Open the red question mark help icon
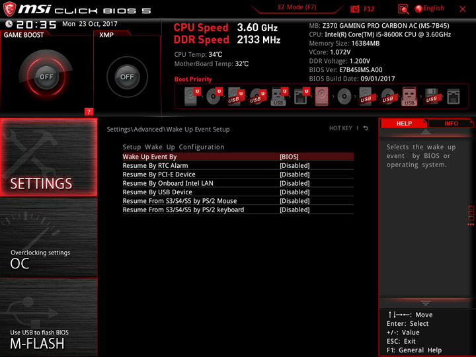The image size is (476, 357). pos(89,112)
